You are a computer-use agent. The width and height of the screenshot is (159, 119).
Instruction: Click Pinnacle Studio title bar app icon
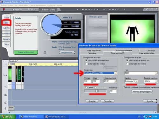click(x=2, y=2)
